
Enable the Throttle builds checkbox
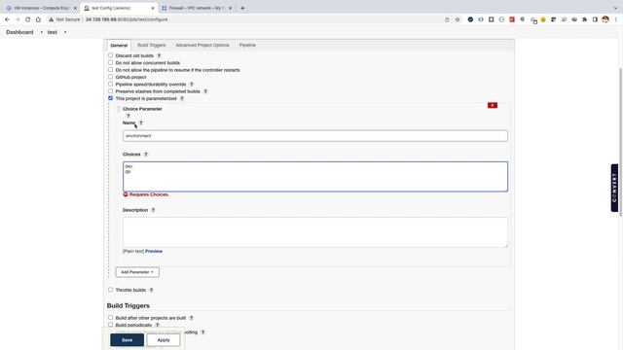110,290
